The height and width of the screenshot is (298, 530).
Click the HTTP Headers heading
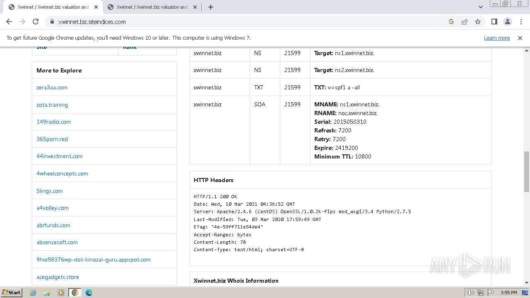click(x=214, y=180)
